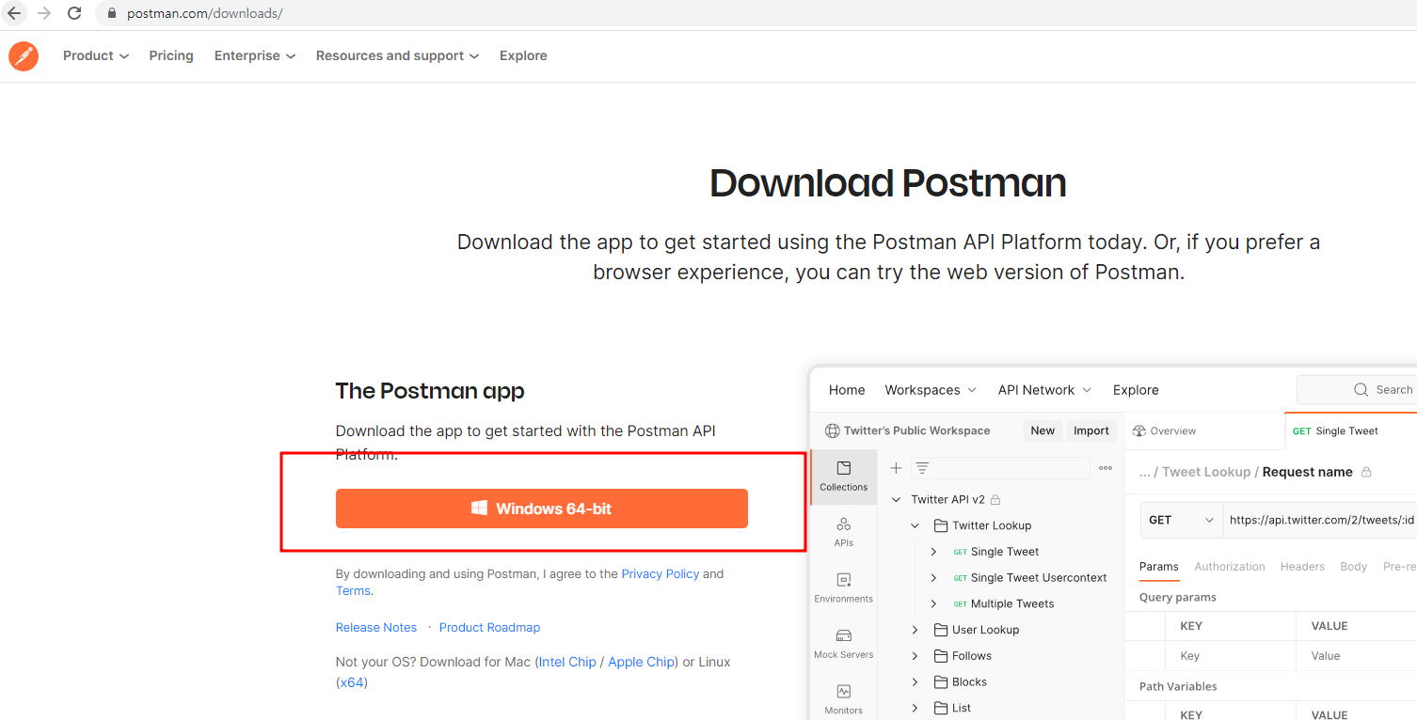
Task: Reload the page with refresh icon
Action: 74,13
